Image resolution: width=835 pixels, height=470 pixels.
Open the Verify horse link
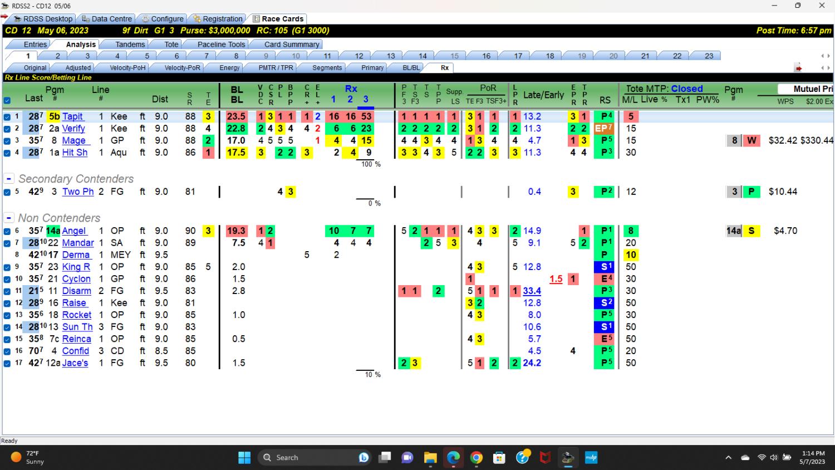73,129
